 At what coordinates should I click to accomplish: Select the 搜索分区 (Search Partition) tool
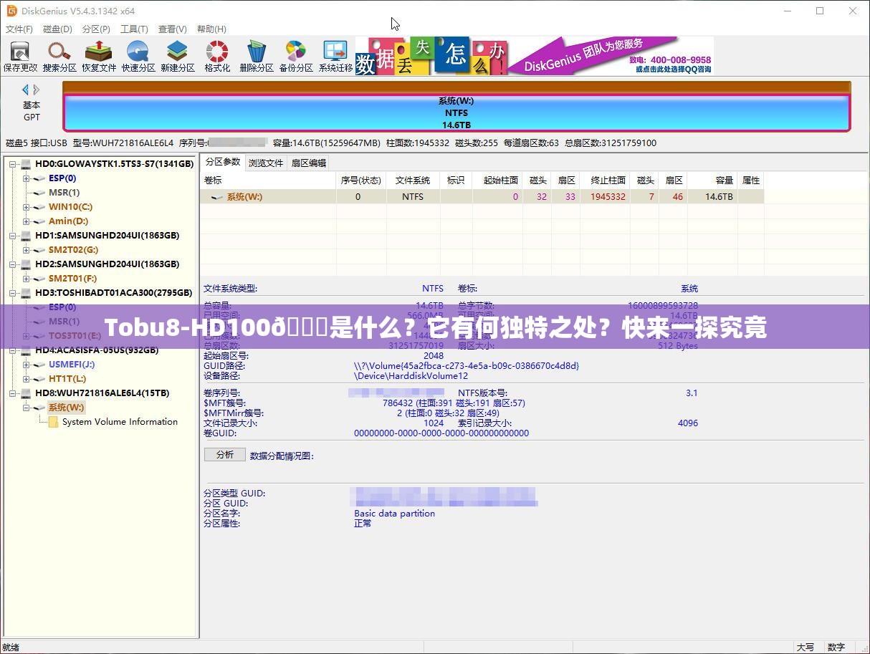(59, 55)
